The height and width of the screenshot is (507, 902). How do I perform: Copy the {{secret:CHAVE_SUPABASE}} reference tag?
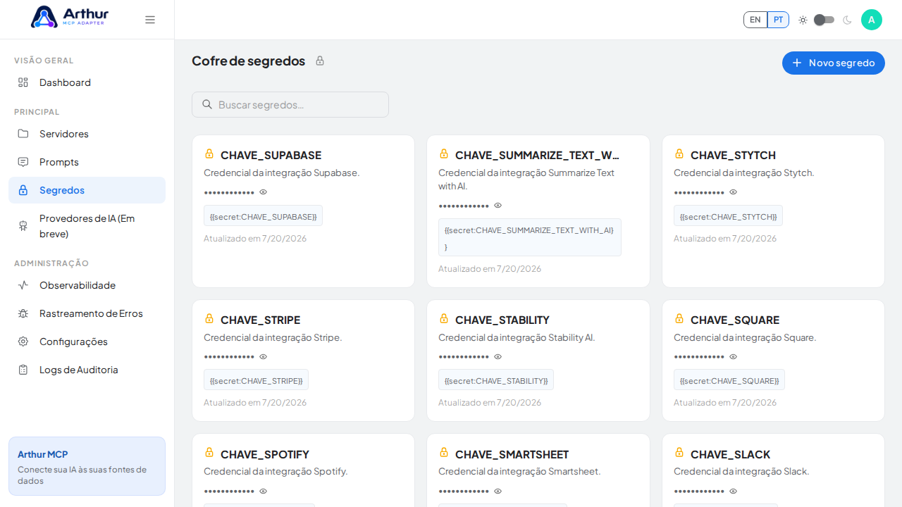pos(263,216)
